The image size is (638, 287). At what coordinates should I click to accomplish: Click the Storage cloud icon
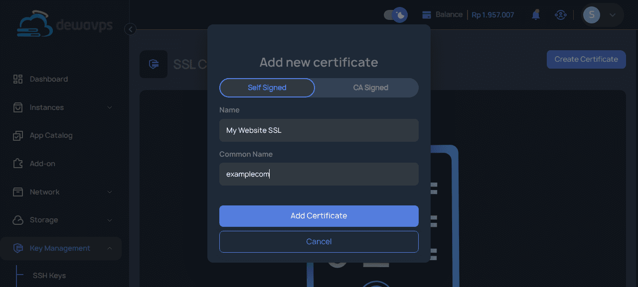(17, 219)
